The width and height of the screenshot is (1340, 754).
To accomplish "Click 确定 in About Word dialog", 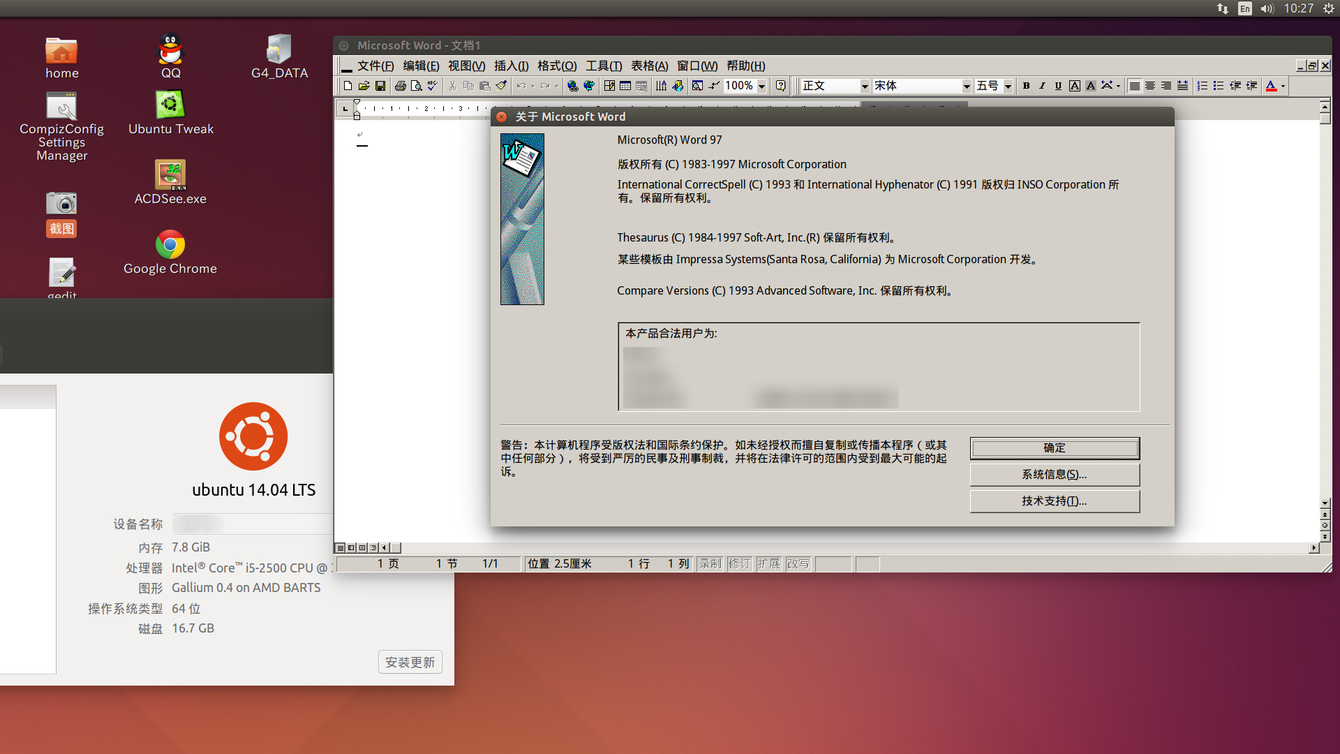I will 1055,448.
